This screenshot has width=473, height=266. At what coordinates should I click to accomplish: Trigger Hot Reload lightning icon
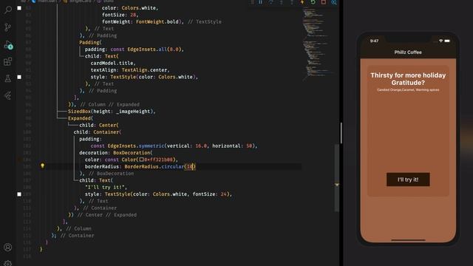(x=302, y=2)
